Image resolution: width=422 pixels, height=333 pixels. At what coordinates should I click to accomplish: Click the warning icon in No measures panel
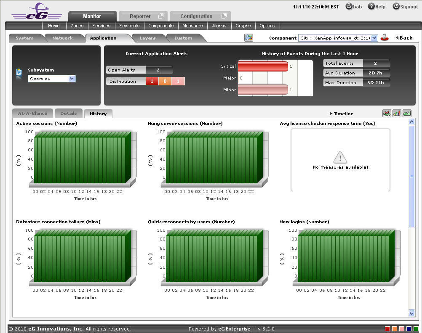(x=340, y=157)
